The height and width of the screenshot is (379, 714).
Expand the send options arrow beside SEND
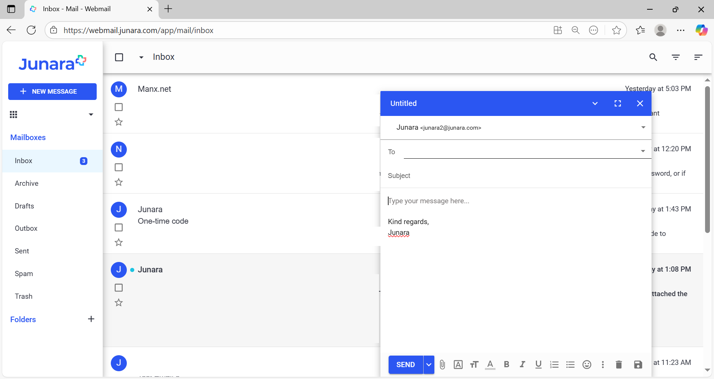click(x=429, y=365)
